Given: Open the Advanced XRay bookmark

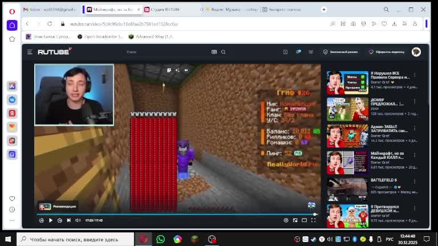Looking at the screenshot, I should 151,36.
